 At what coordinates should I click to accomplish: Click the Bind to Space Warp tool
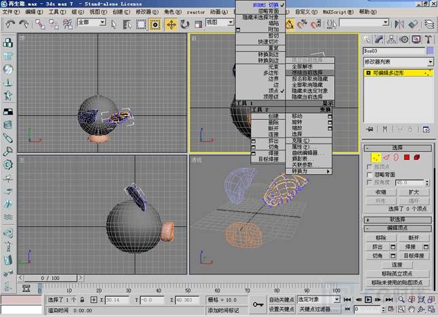[x=68, y=24]
